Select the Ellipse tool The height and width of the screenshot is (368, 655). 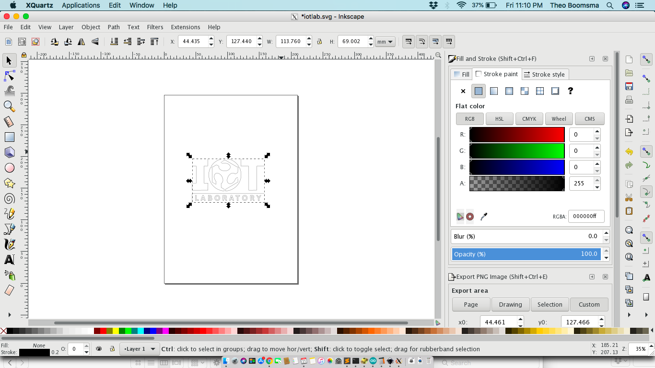click(x=10, y=168)
